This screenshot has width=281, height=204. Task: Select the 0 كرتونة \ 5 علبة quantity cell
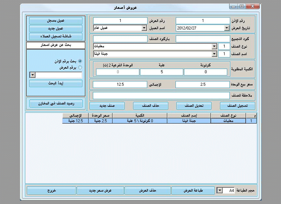(140, 121)
